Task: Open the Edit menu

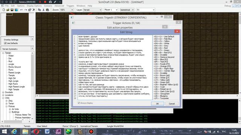Action: pyautogui.click(x=12, y=6)
